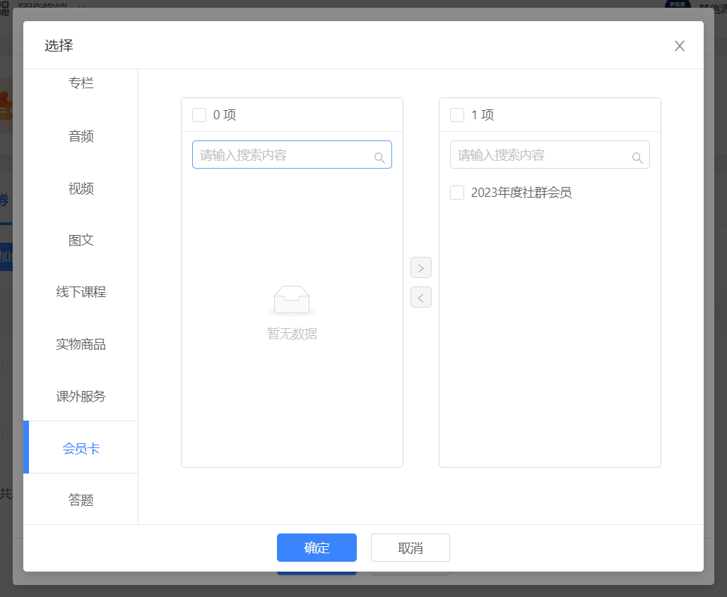Open the 答题 category tab
The image size is (727, 597).
pyautogui.click(x=81, y=500)
